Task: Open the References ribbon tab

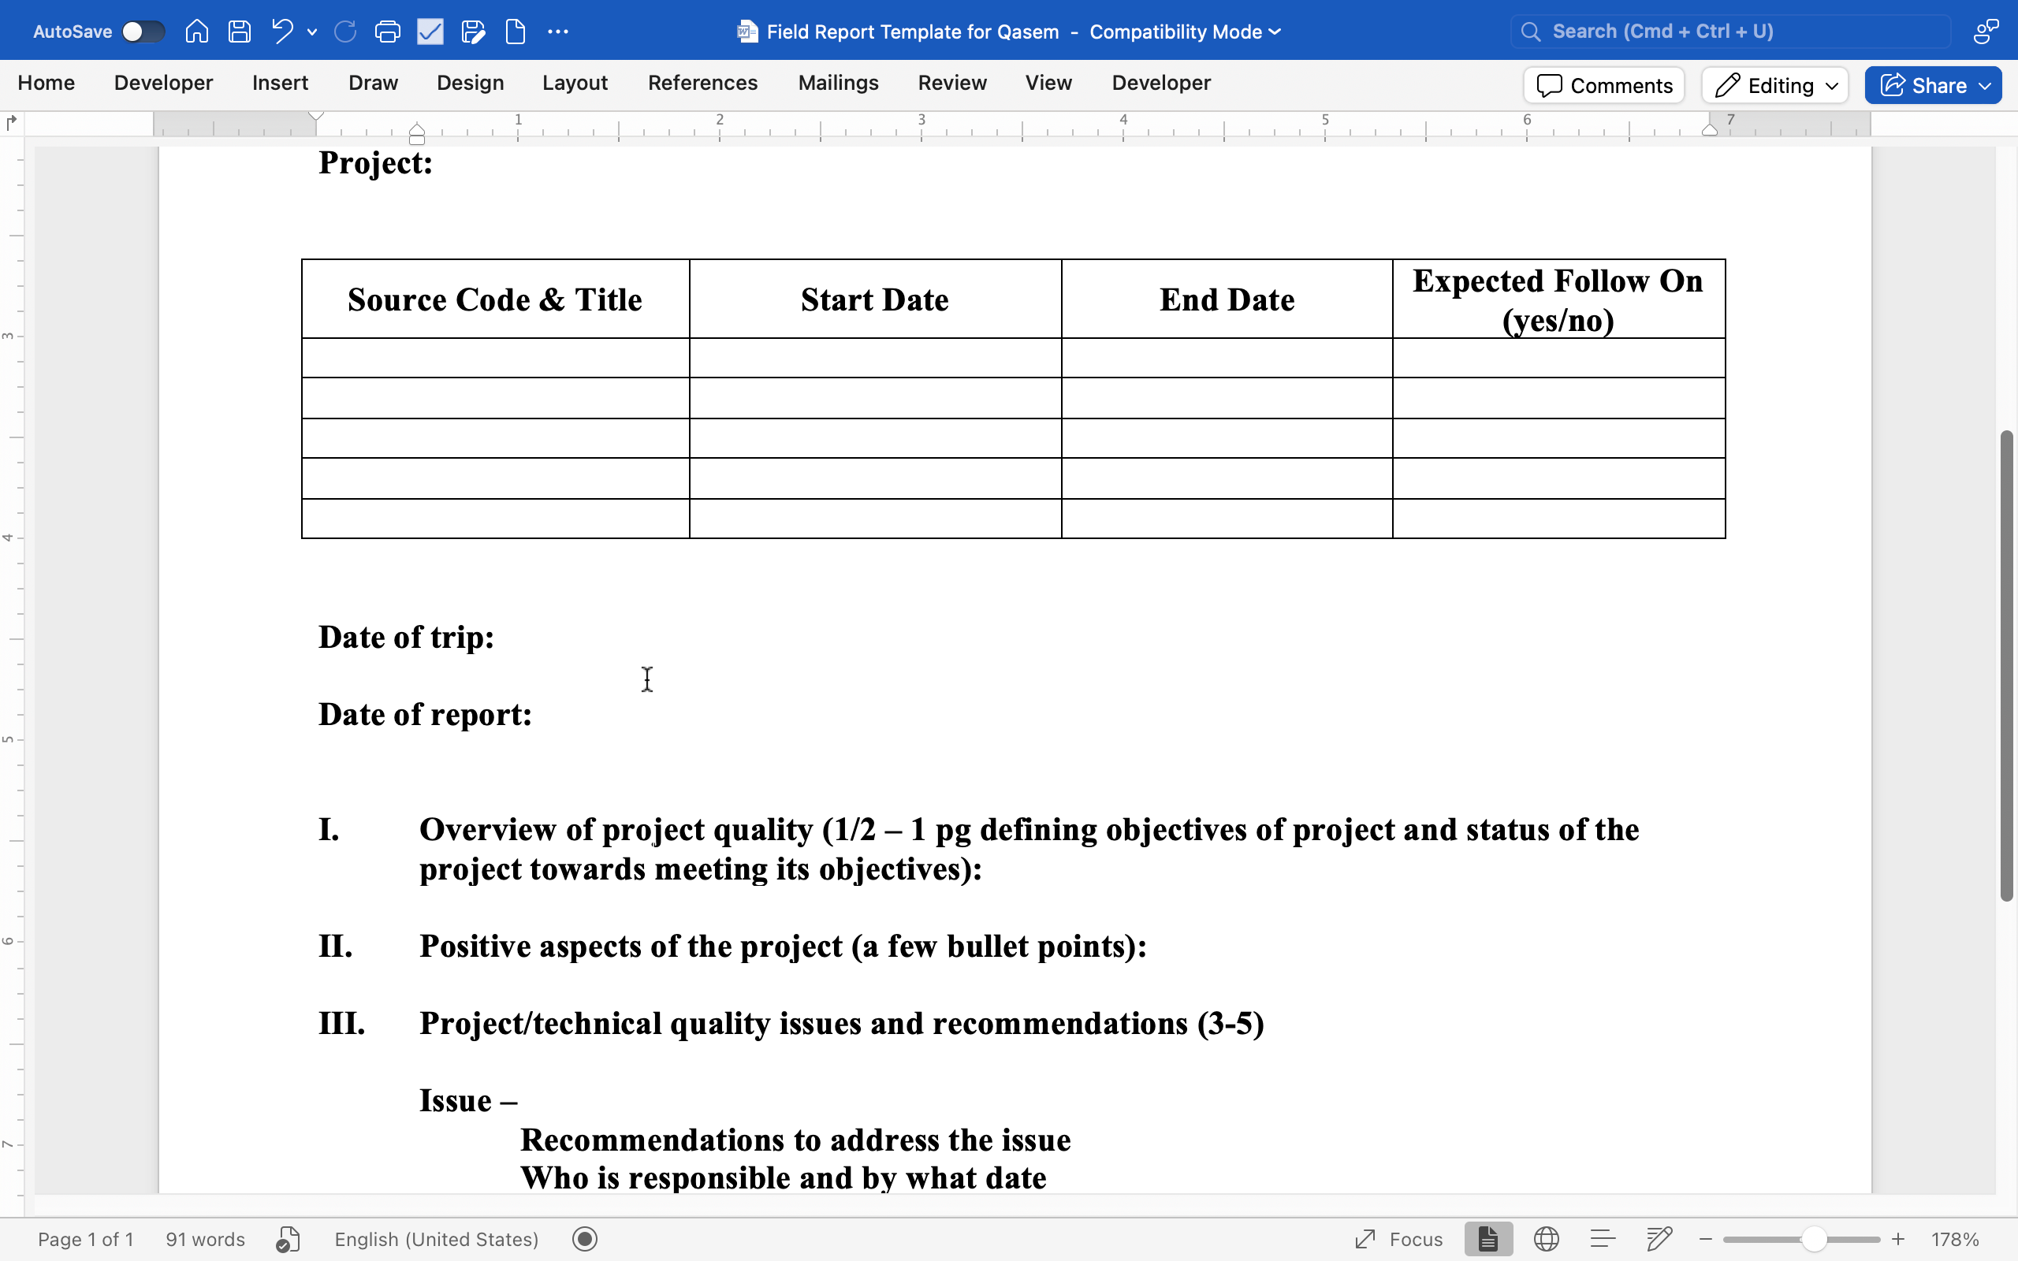Action: pyautogui.click(x=702, y=83)
